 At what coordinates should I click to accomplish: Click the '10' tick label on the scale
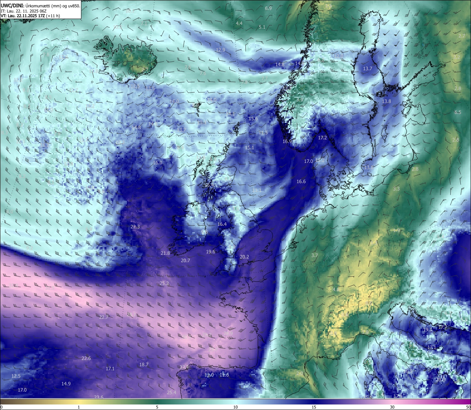235,407
